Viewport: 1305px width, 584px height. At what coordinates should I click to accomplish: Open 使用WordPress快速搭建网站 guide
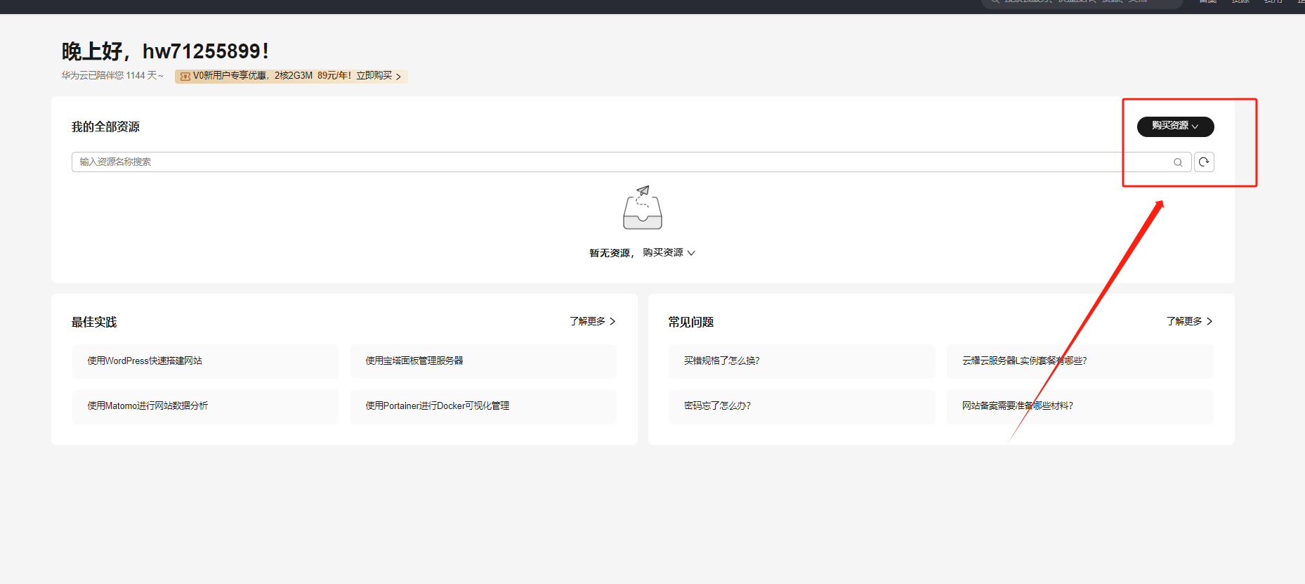[205, 361]
